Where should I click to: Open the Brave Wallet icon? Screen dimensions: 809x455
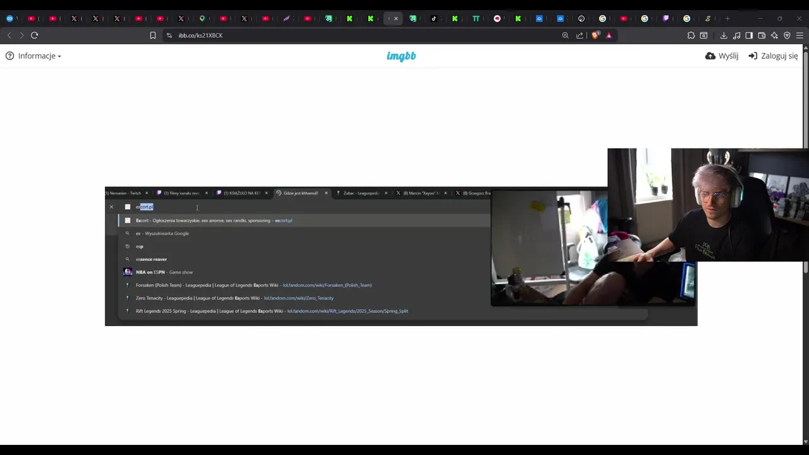pyautogui.click(x=762, y=35)
